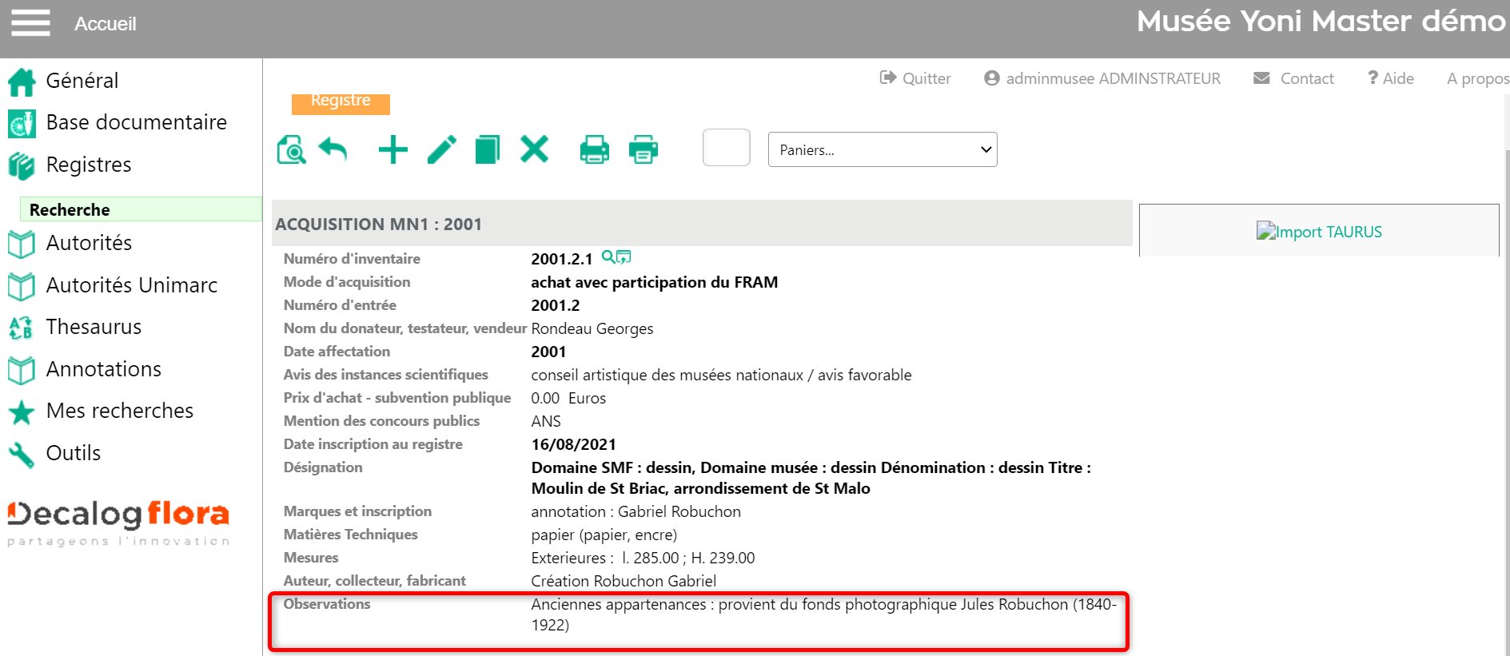This screenshot has height=656, width=1510.
Task: Delete the record with the X icon
Action: coord(534,149)
